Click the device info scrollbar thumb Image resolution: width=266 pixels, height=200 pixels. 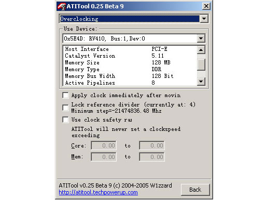click(201, 64)
